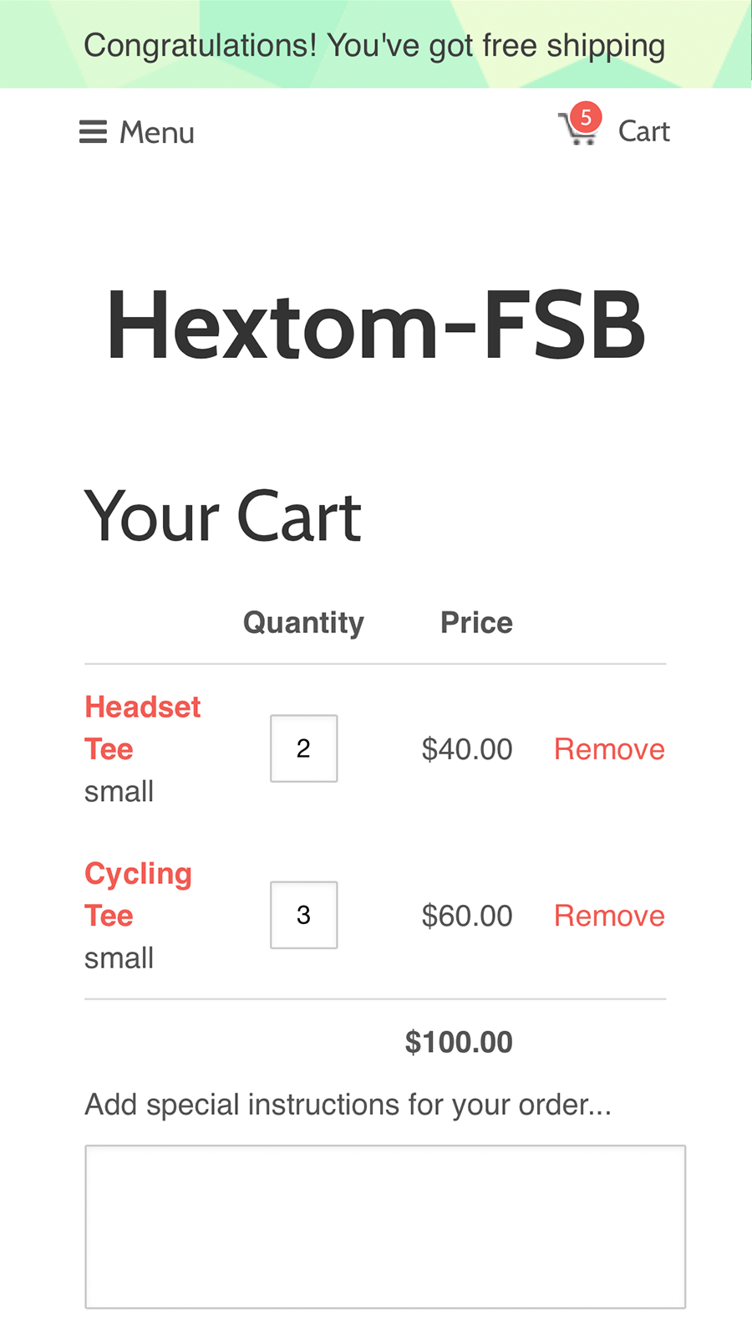Click the shopping cart icon
This screenshot has height=1338, width=752.
578,130
